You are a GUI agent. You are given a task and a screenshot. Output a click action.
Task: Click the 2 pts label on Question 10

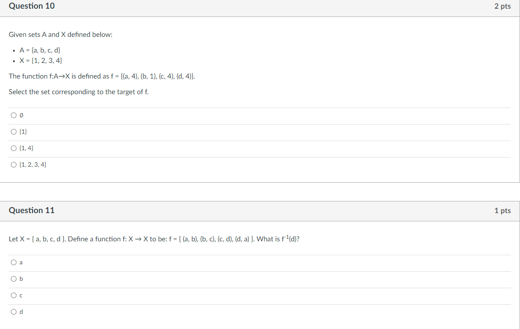(x=502, y=6)
